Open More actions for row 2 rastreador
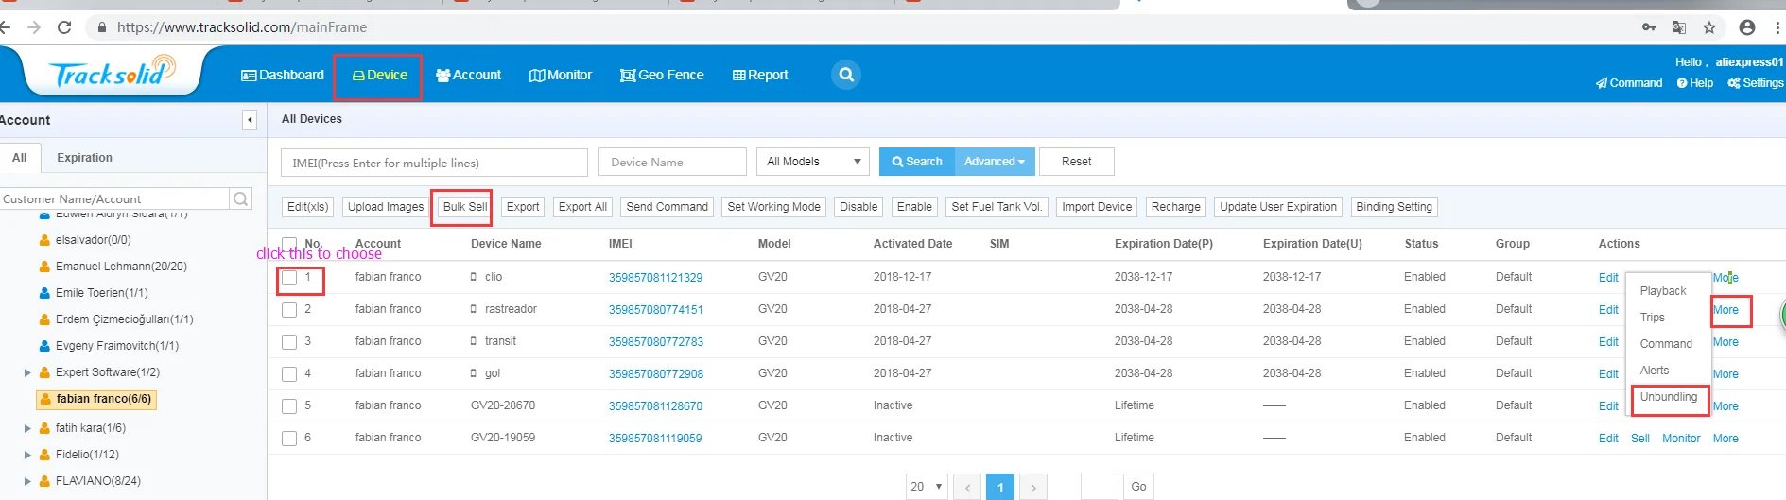The width and height of the screenshot is (1786, 500). 1725,310
